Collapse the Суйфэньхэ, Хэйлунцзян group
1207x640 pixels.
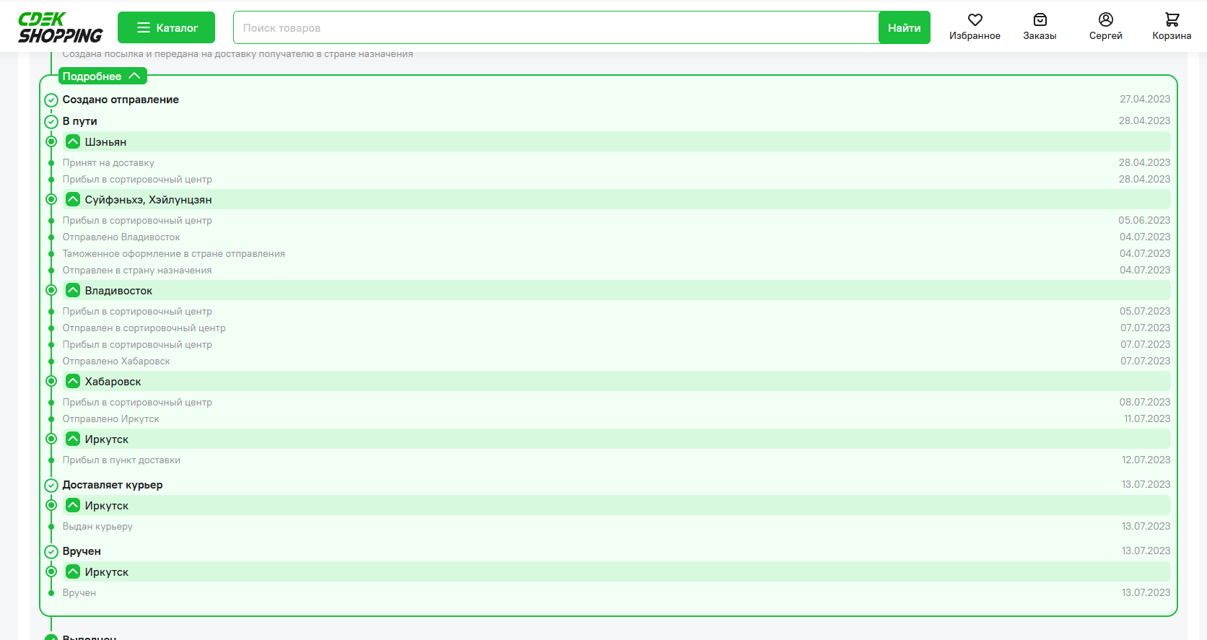73,199
